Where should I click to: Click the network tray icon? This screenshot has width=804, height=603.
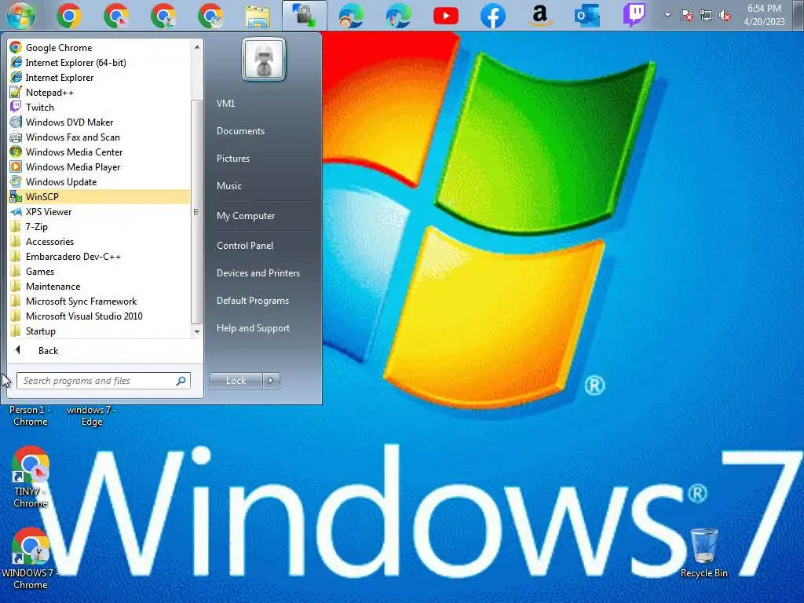click(x=706, y=16)
